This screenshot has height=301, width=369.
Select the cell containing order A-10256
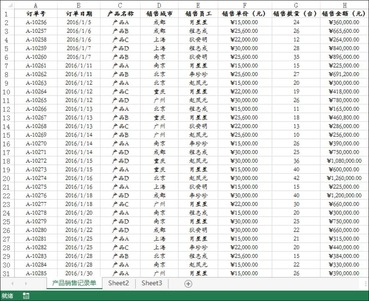tap(35, 22)
